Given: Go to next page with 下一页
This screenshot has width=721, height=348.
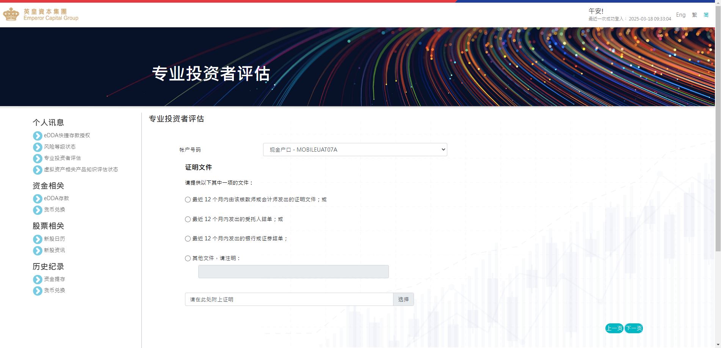Looking at the screenshot, I should (634, 328).
